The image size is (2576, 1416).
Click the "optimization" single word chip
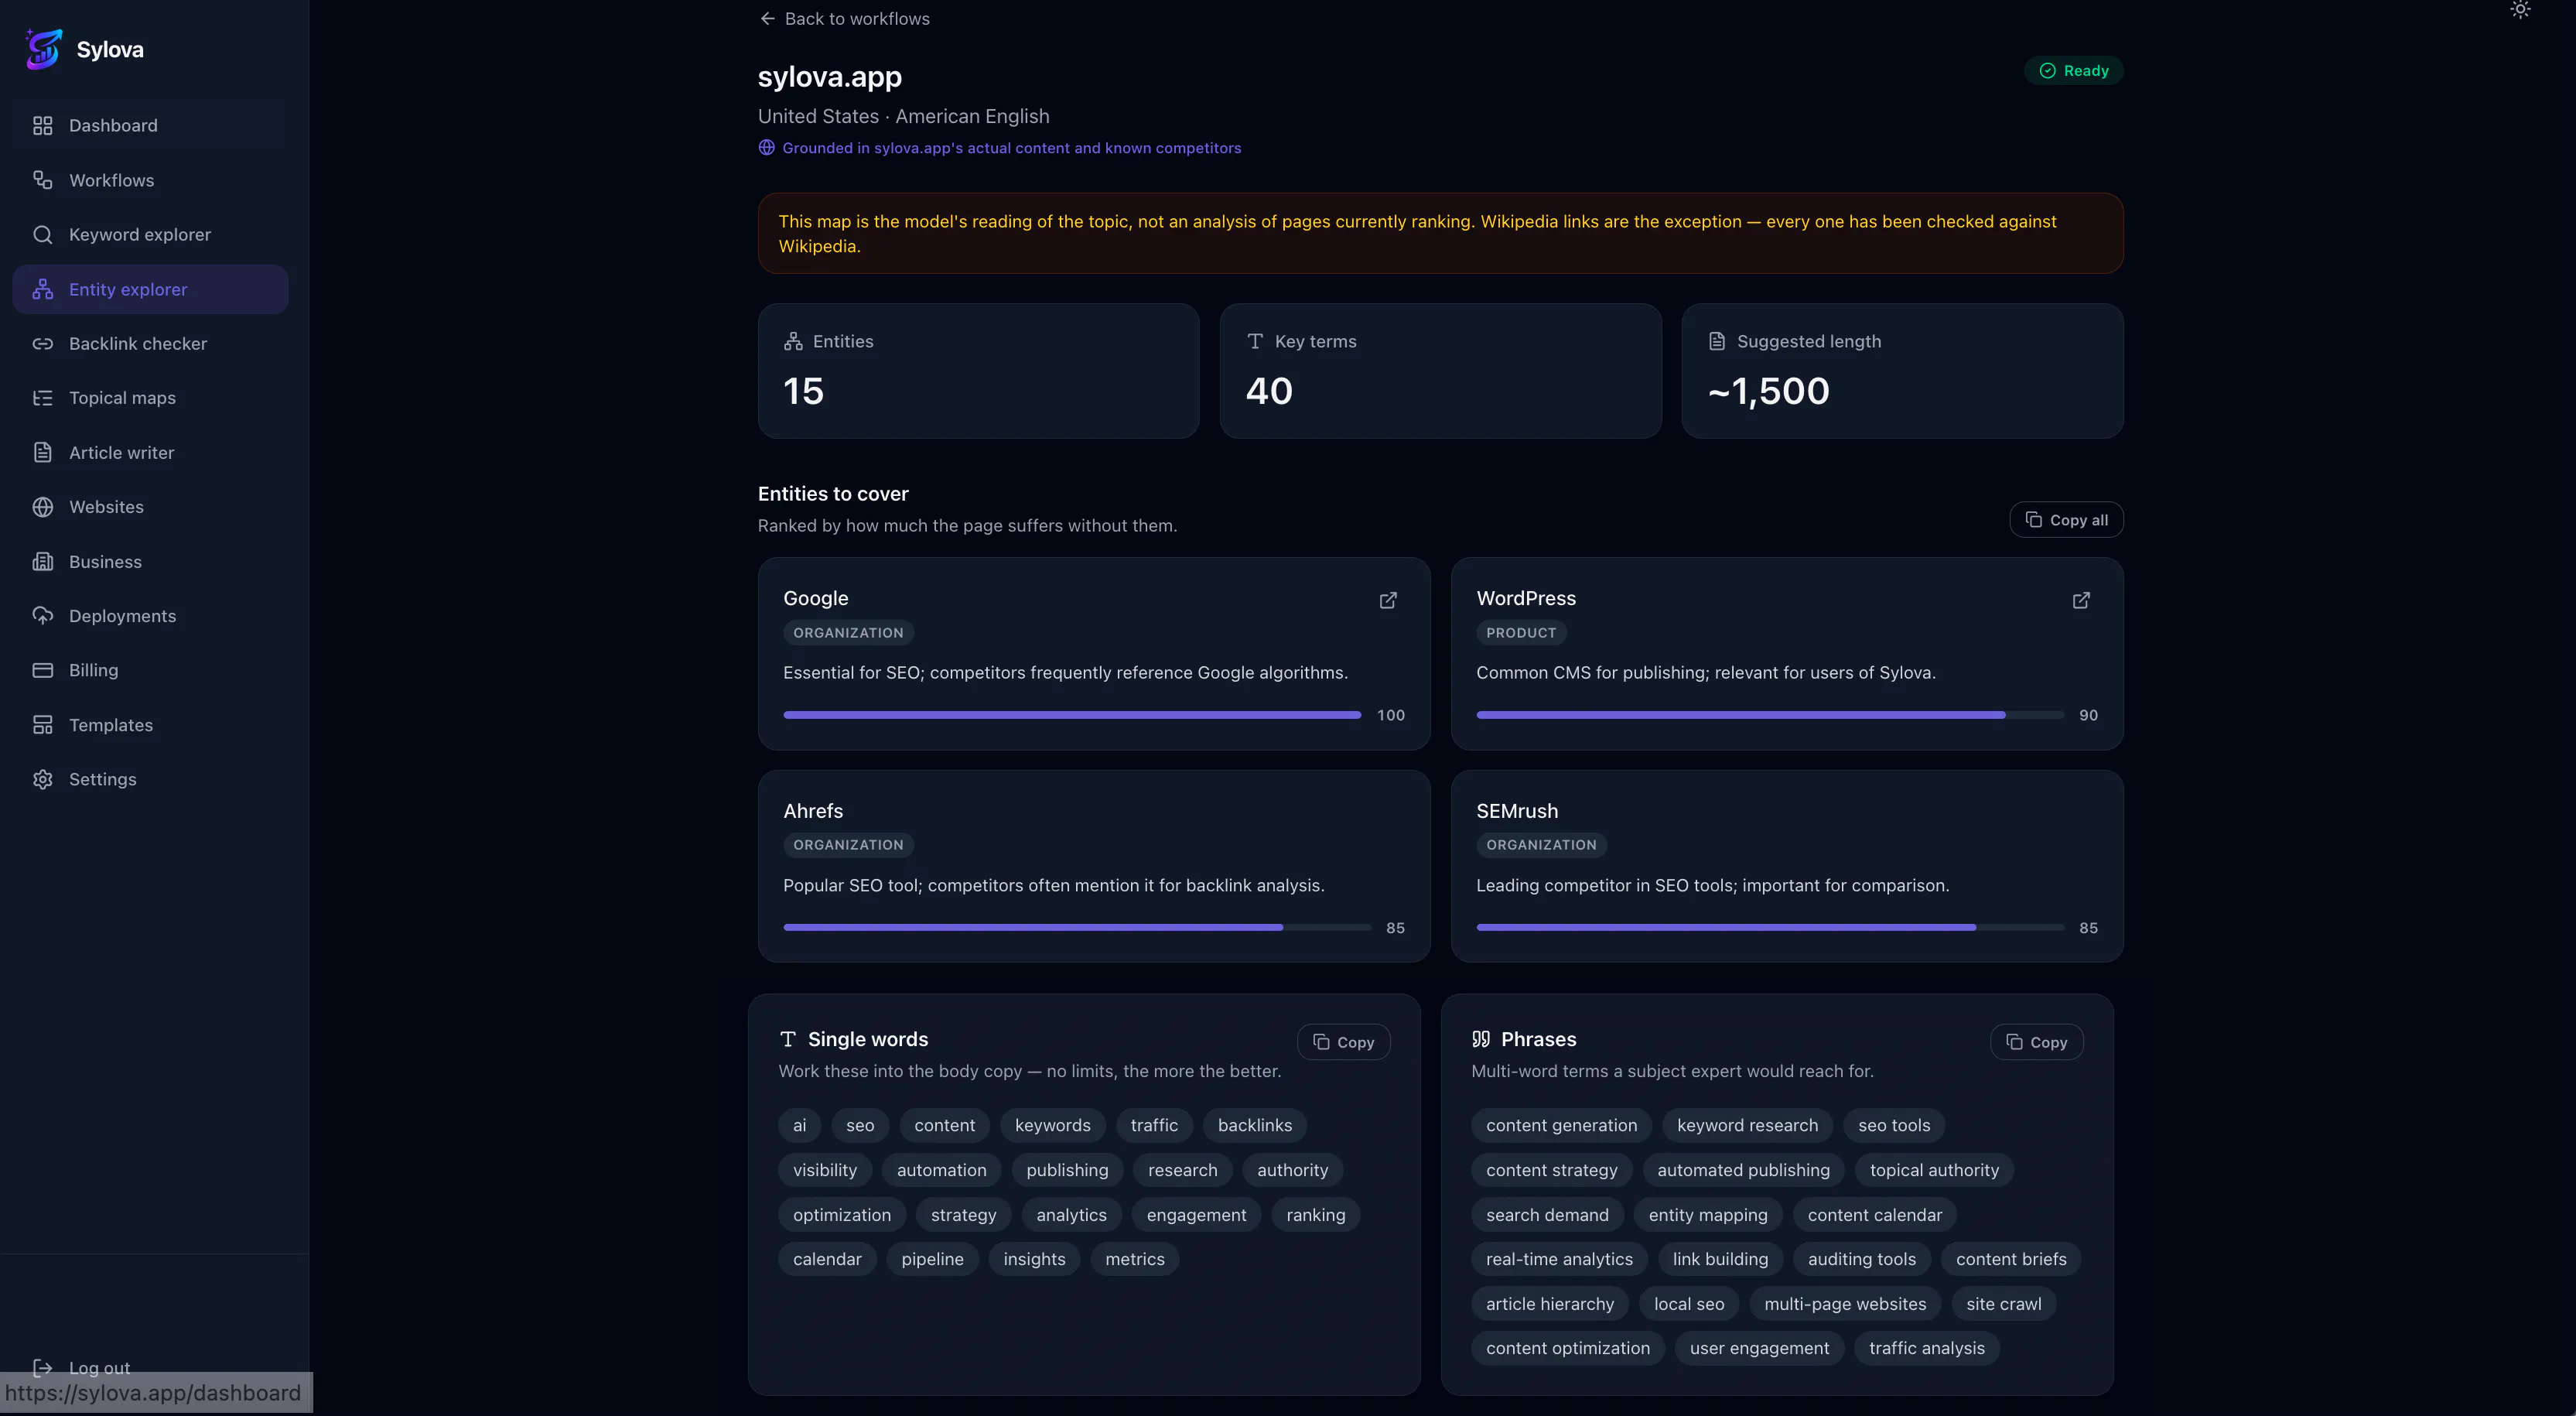coord(841,1215)
